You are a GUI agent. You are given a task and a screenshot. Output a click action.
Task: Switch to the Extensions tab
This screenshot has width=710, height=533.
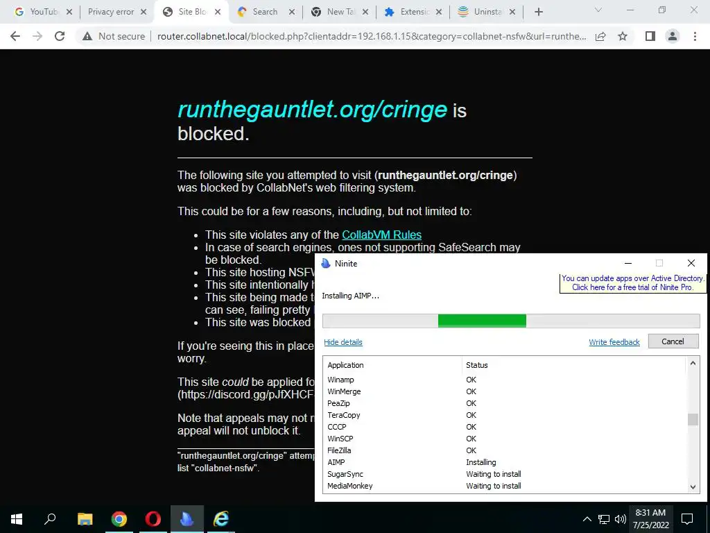[415, 12]
